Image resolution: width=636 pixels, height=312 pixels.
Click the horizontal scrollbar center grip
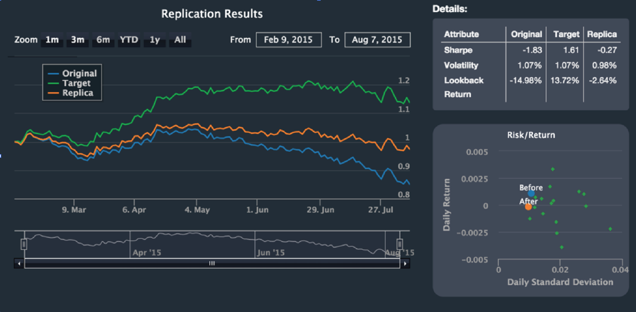click(212, 263)
